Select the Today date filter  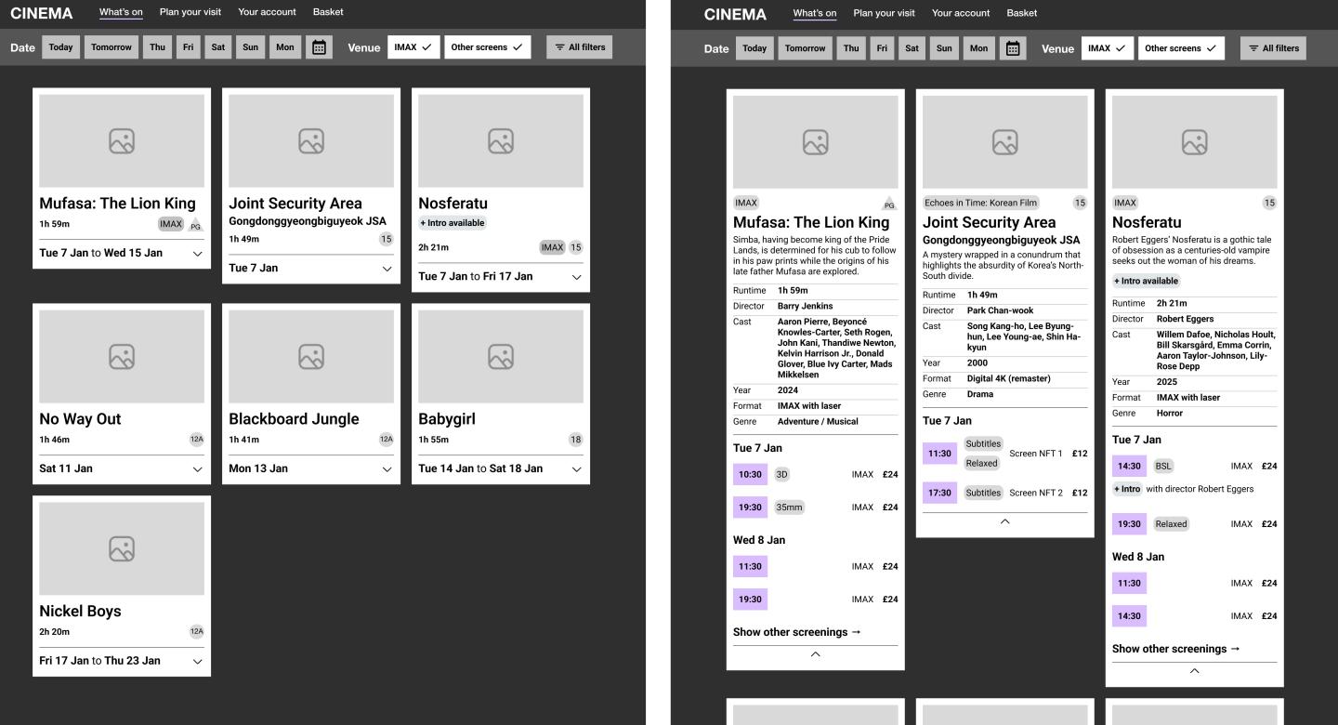point(60,46)
